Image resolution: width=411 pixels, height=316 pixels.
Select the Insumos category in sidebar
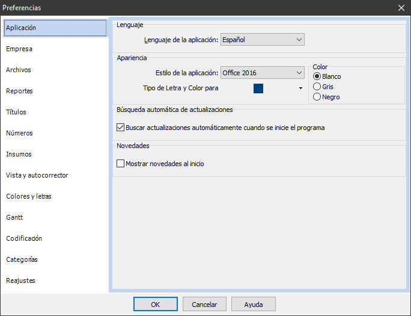tap(19, 154)
